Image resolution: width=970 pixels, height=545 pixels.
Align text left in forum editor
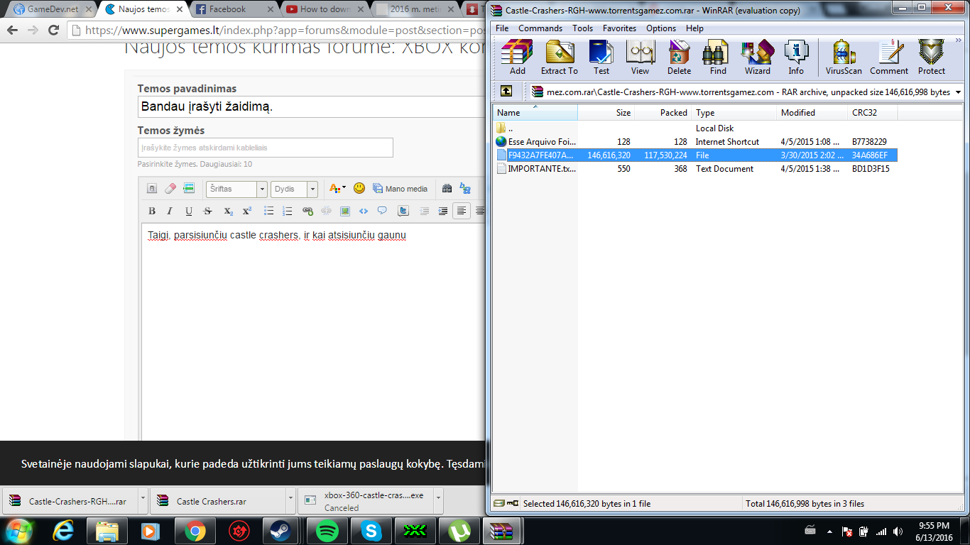point(462,211)
